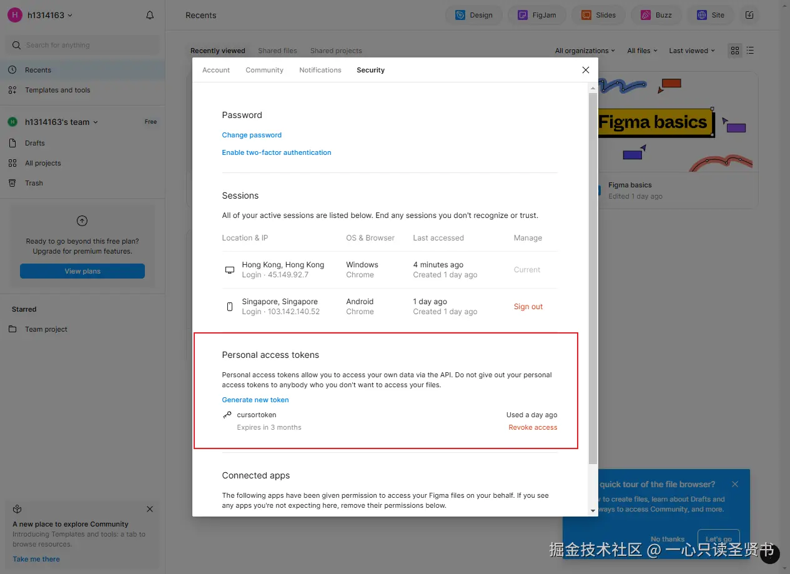Screen dimensions: 790x574
Task: Sign out the Singapore Android session
Action: coord(528,307)
